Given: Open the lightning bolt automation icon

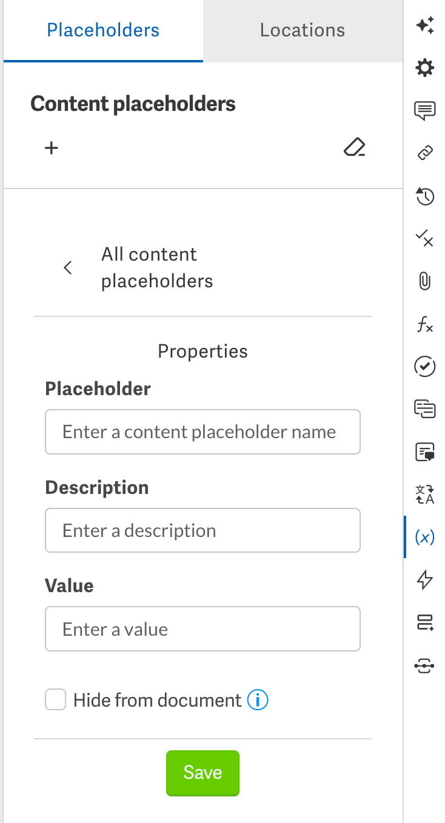Looking at the screenshot, I should pyautogui.click(x=424, y=579).
